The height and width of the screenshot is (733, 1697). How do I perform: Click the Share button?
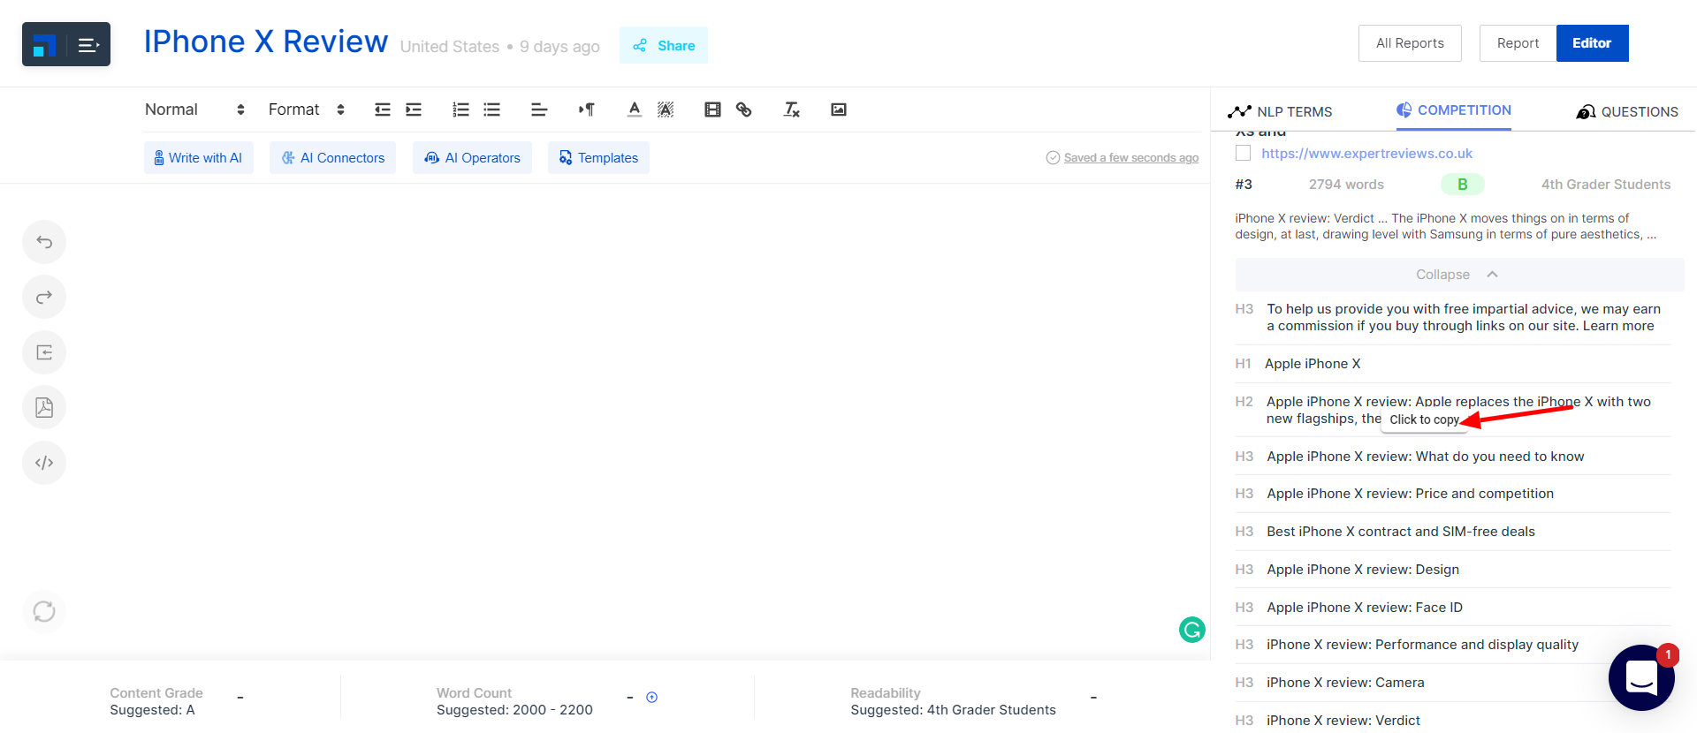pyautogui.click(x=664, y=45)
